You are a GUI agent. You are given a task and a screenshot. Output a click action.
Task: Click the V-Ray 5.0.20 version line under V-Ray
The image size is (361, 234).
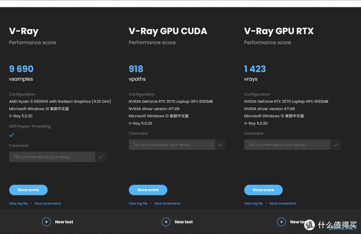21,116
